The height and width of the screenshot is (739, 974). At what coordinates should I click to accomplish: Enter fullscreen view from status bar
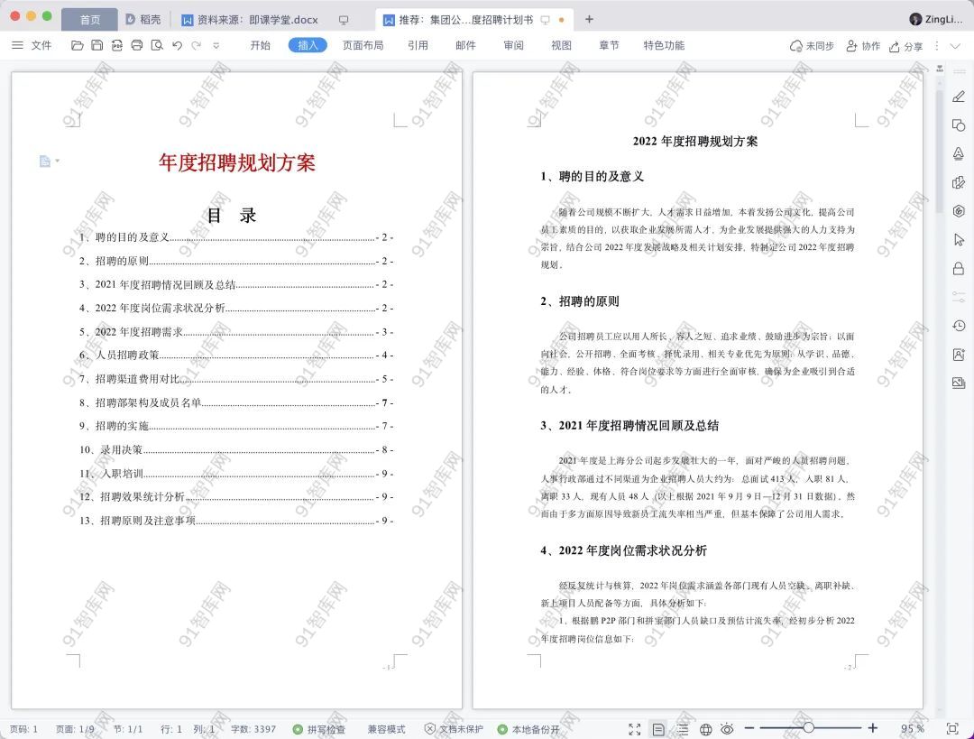(635, 729)
